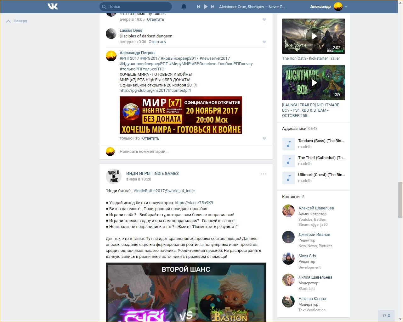Viewport: 403px width, 322px height.
Task: Open the #IndieBattle2017@world_of_indie hashtag
Action: [164, 191]
